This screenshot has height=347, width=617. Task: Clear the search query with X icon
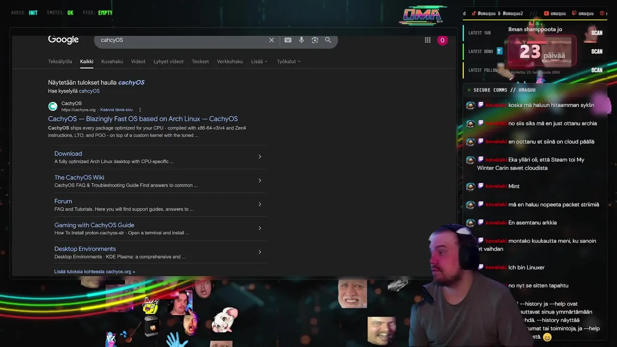point(271,40)
